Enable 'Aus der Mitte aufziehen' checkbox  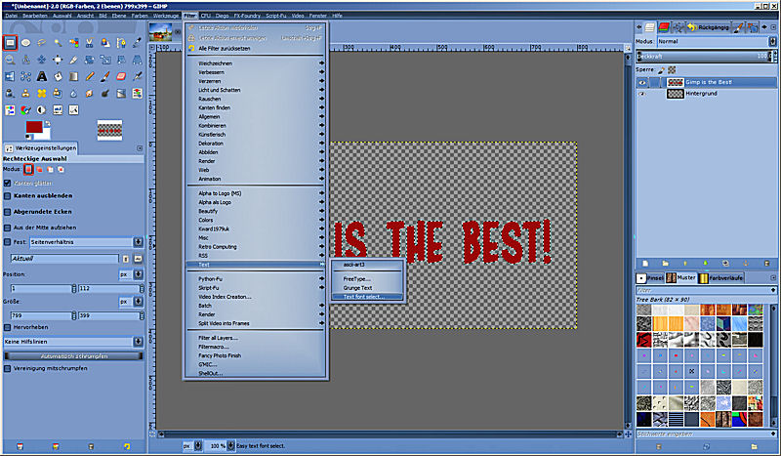[8, 228]
